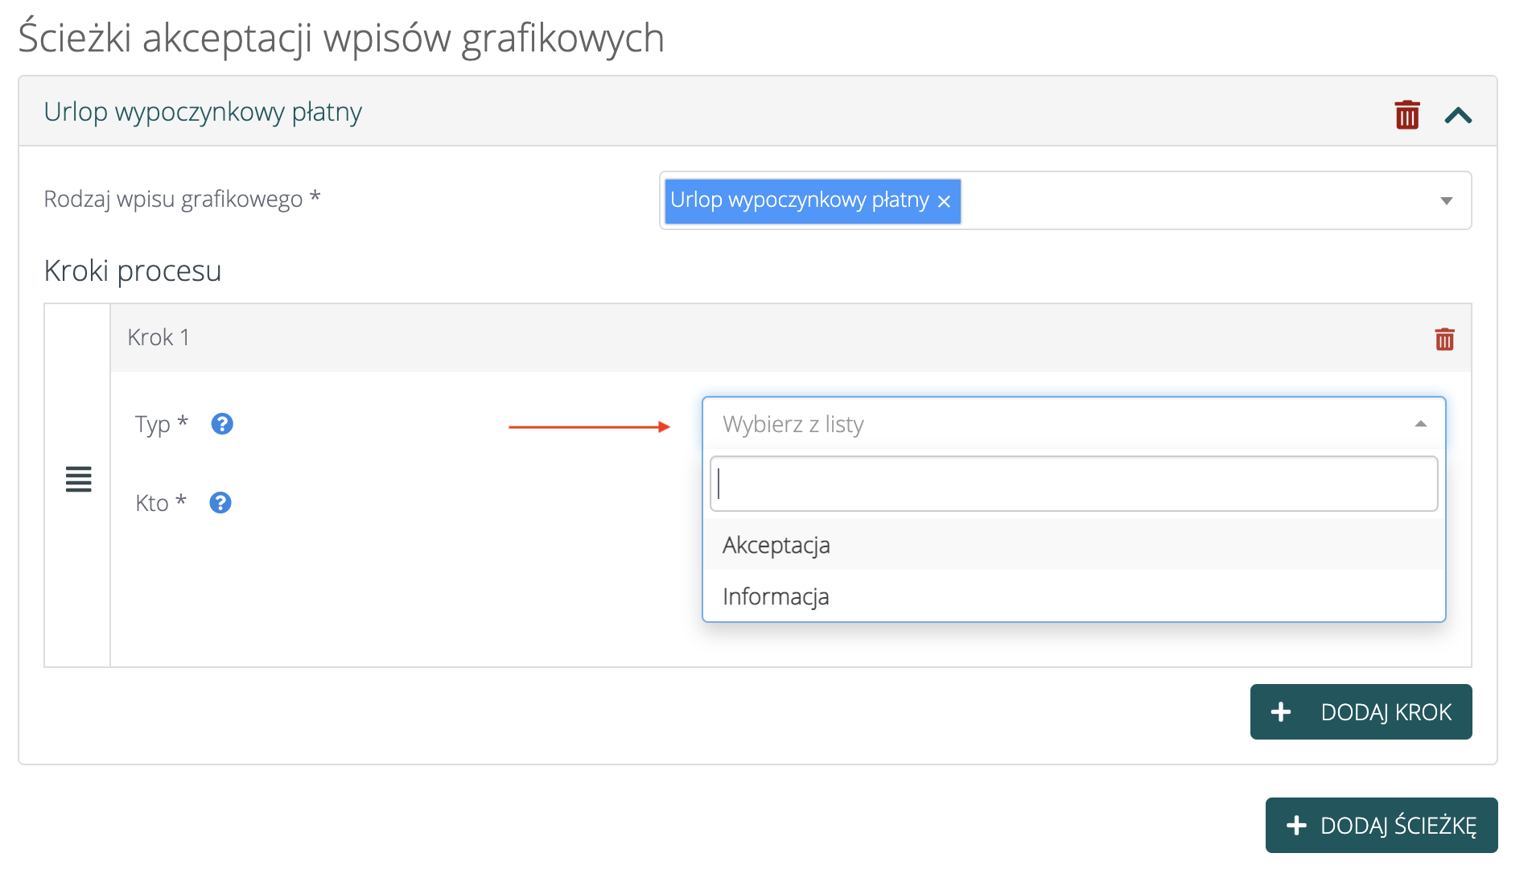Open the Rodzaj wpisu grafikowego dropdown arrow

(x=1446, y=200)
